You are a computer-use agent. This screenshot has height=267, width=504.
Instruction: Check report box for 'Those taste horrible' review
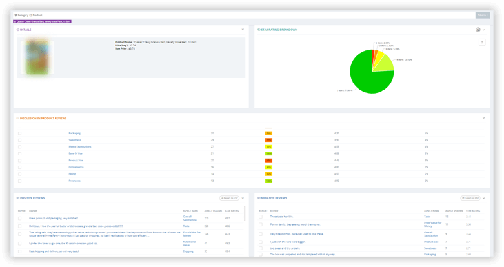(x=260, y=217)
